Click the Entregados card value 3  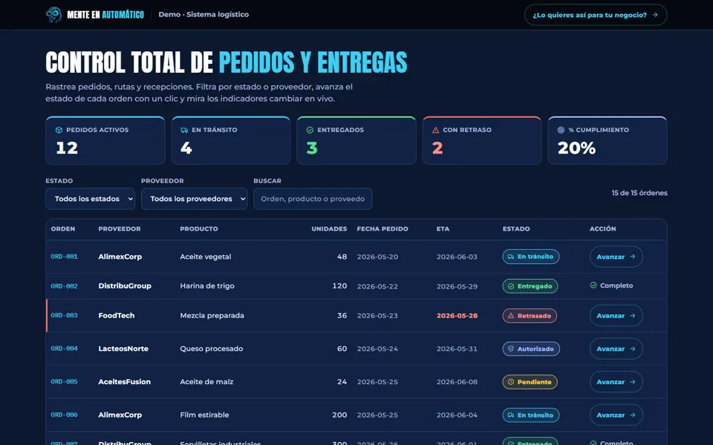[x=312, y=148]
